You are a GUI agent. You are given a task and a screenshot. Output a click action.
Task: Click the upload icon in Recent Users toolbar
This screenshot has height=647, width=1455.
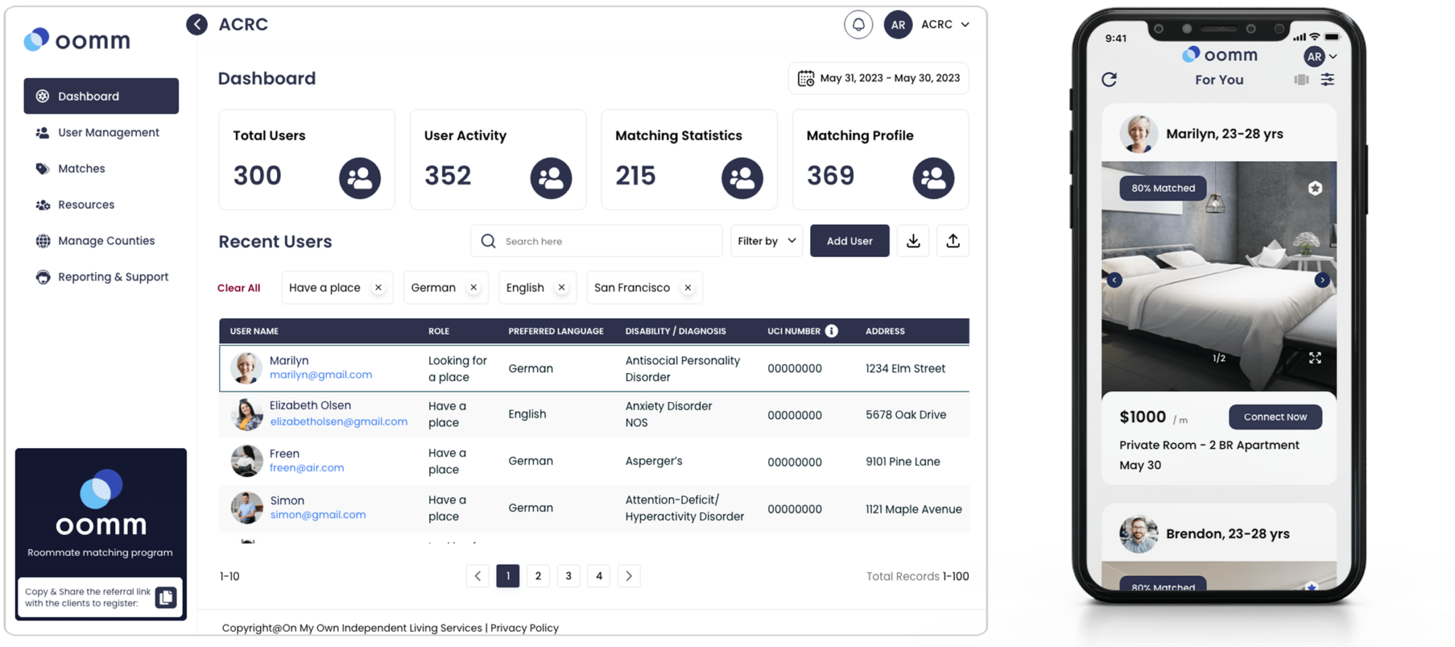953,241
